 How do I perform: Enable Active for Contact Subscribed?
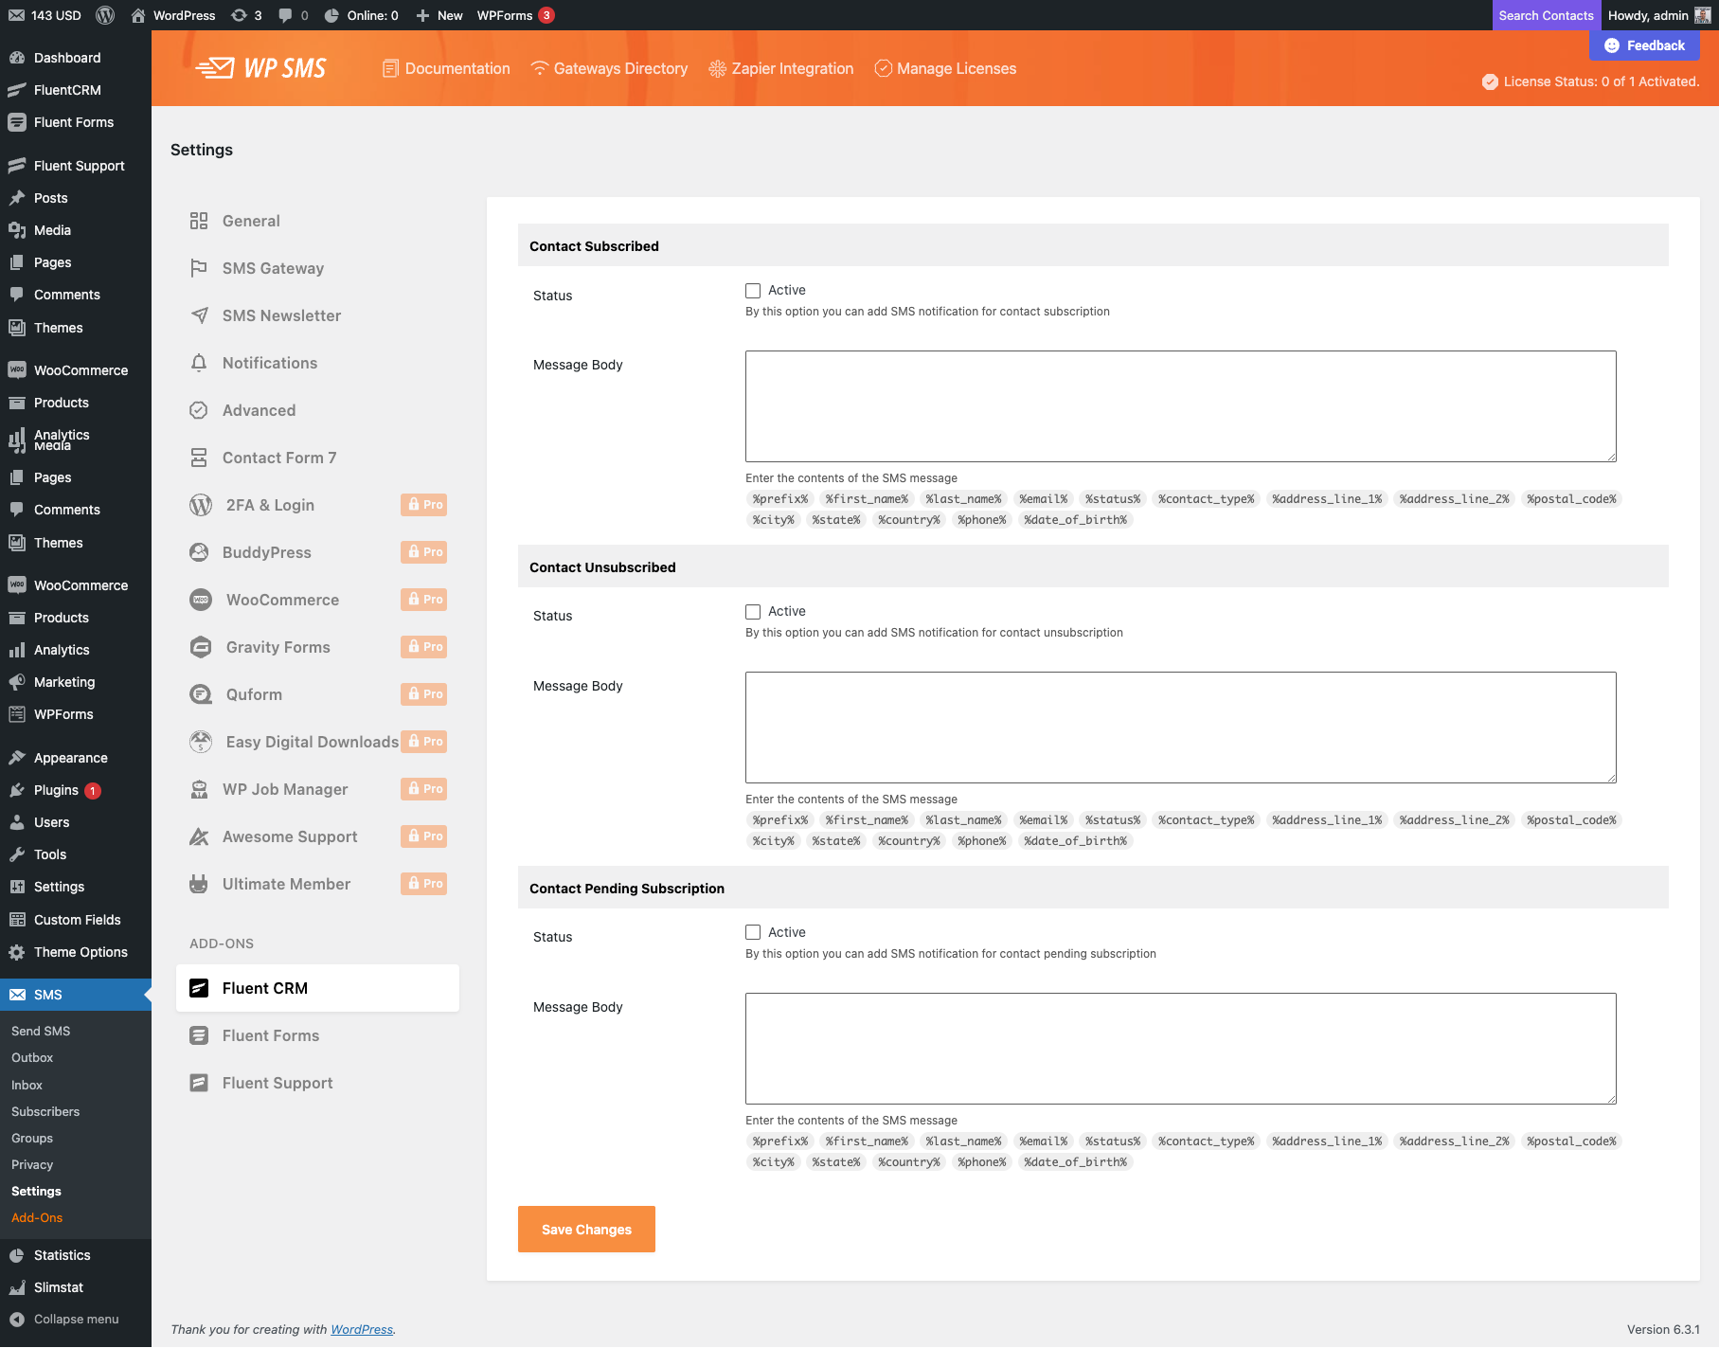[x=753, y=291]
